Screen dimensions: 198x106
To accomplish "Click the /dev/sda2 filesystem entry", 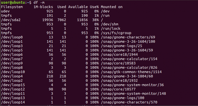I will (x=11, y=20).
